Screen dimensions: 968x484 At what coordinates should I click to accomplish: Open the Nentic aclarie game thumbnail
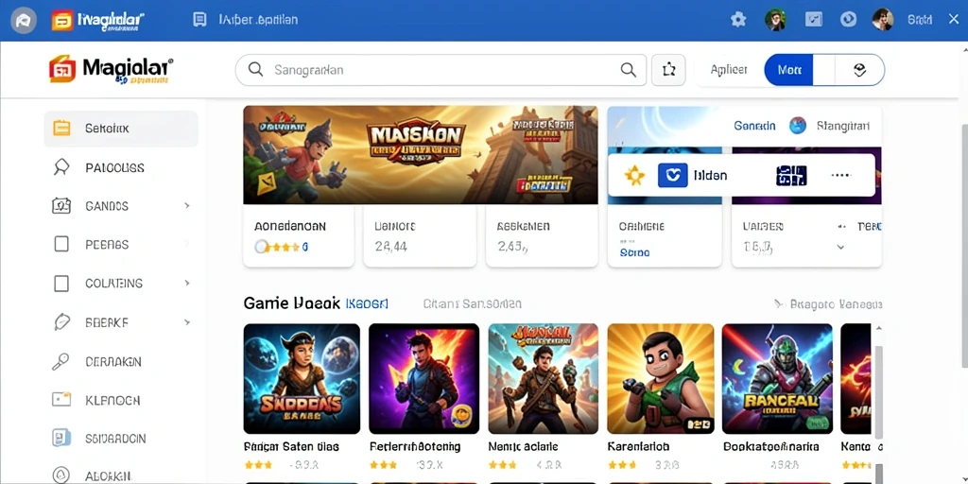544,378
